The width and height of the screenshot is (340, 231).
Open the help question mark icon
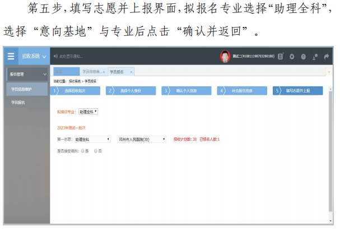click(304, 57)
